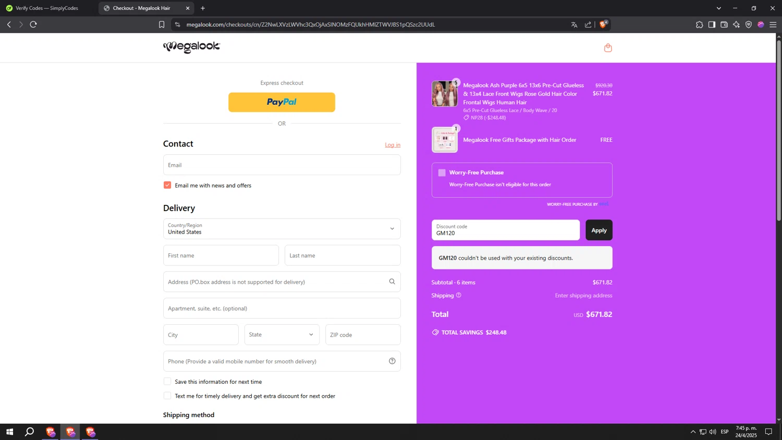Click the network icon in system tray
Viewport: 782px width, 440px height.
click(703, 432)
